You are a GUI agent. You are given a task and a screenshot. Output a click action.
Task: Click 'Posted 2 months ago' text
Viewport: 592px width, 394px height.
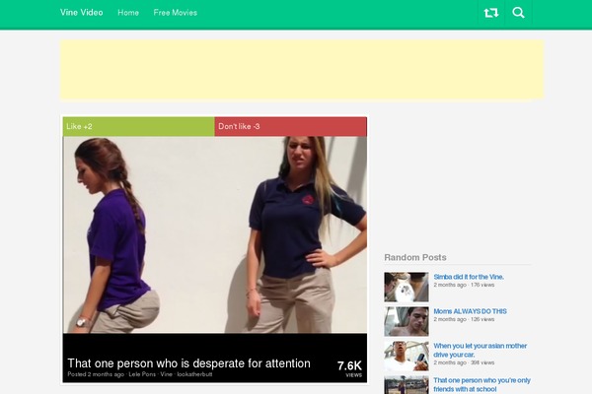point(96,374)
